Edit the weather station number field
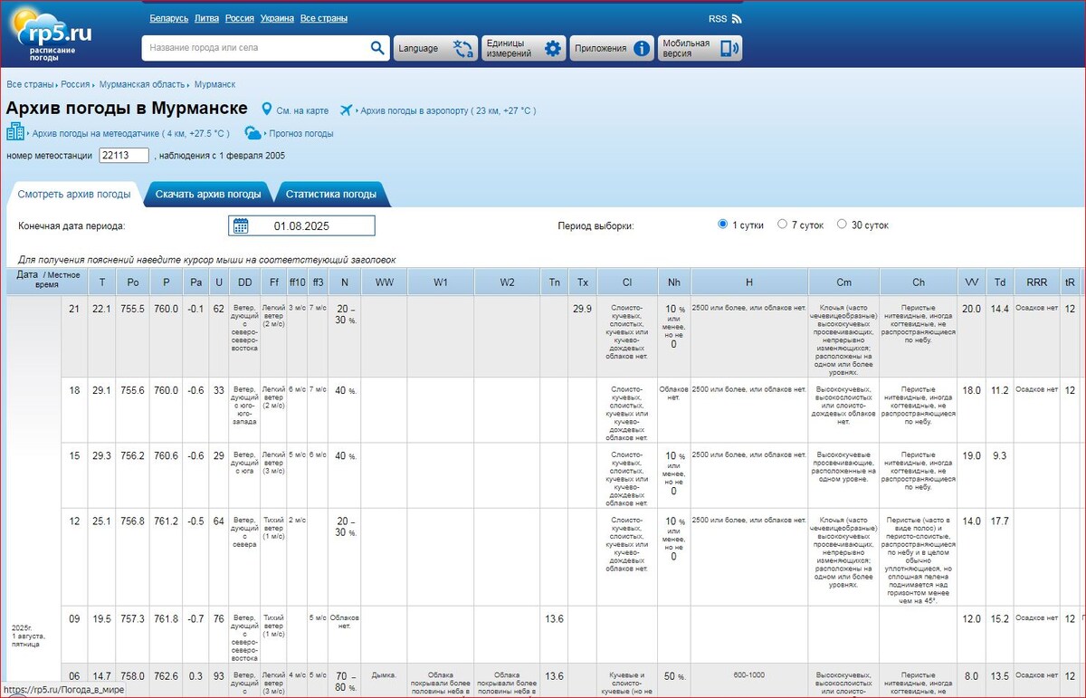Screen dimensions: 1086x698 click(x=124, y=156)
